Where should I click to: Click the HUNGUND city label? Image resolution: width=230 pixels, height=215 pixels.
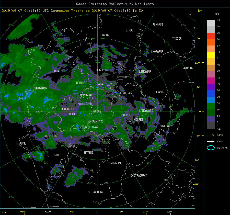click(x=121, y=77)
